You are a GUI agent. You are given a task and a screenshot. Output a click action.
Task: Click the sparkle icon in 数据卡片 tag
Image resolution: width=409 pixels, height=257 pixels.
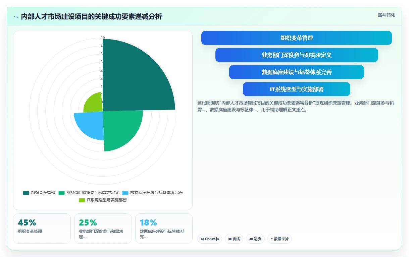pos(272,239)
